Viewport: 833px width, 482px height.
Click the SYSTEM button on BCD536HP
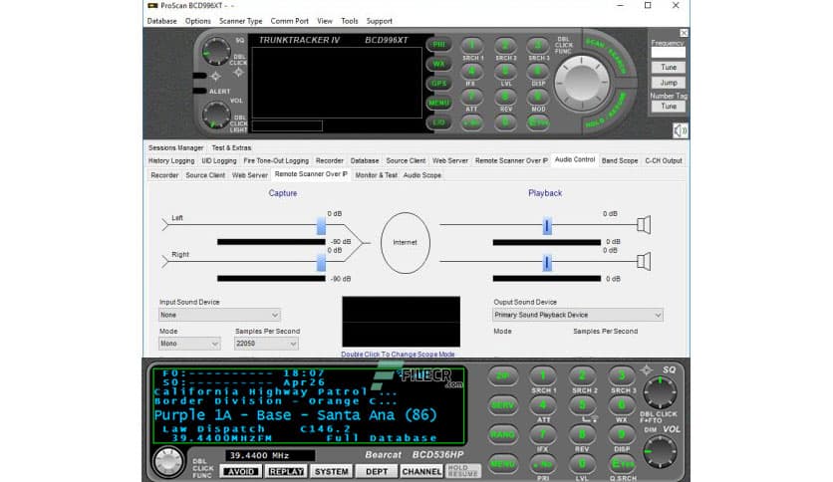pyautogui.click(x=331, y=471)
